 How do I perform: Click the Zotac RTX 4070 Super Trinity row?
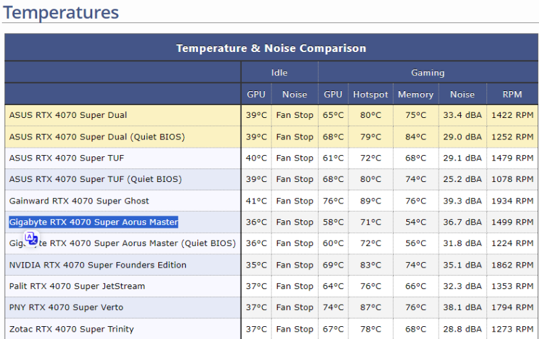[x=71, y=329]
